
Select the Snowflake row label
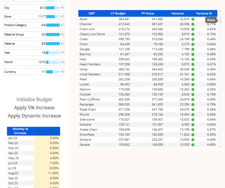(87, 135)
